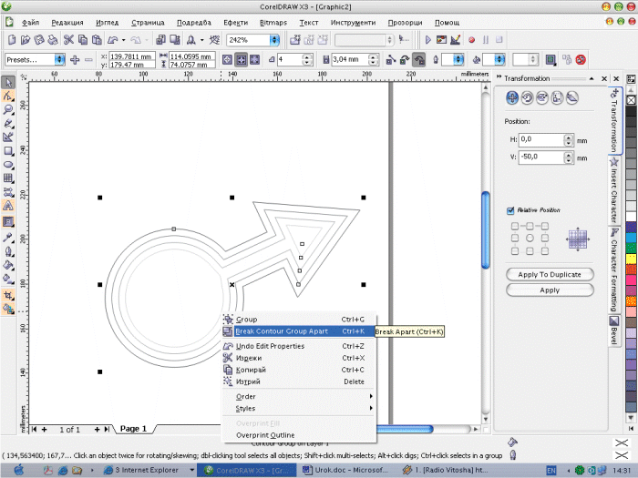This screenshot has width=638, height=478.
Task: Switch to the Page 1 tab
Action: [x=133, y=429]
